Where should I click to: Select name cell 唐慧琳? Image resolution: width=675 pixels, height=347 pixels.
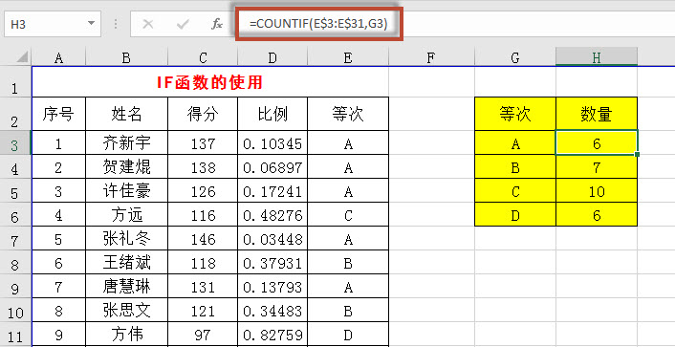126,286
